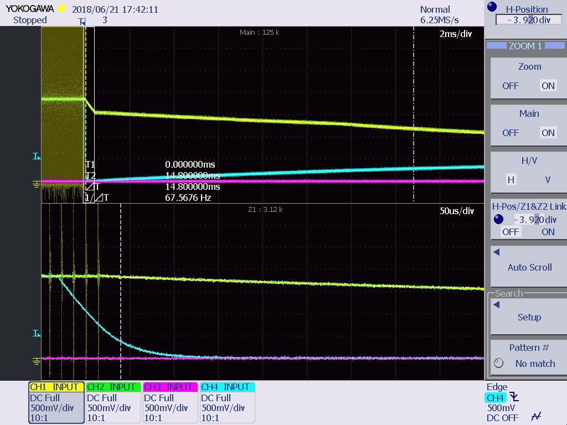The image size is (567, 425).
Task: Click the yellow ground marker in zoom window
Action: pos(37,361)
